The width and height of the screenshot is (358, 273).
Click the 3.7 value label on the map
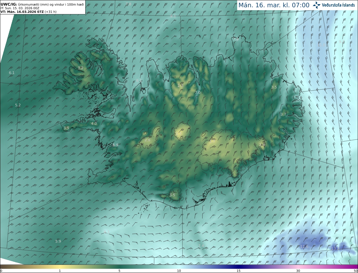point(283,114)
